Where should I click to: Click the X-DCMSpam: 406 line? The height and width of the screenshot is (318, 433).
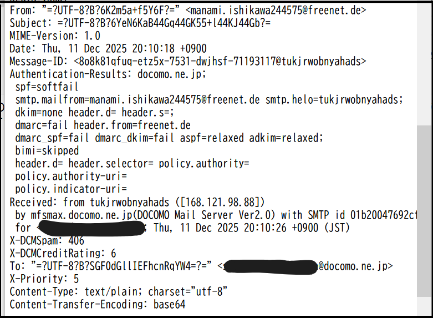pyautogui.click(x=47, y=240)
